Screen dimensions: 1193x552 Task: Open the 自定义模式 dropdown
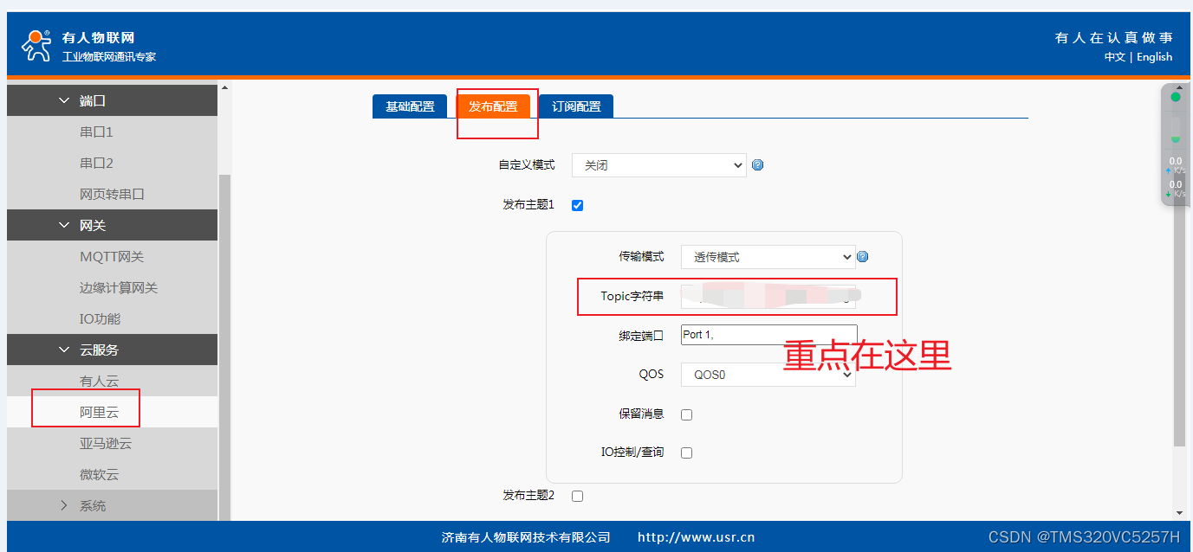coord(658,165)
